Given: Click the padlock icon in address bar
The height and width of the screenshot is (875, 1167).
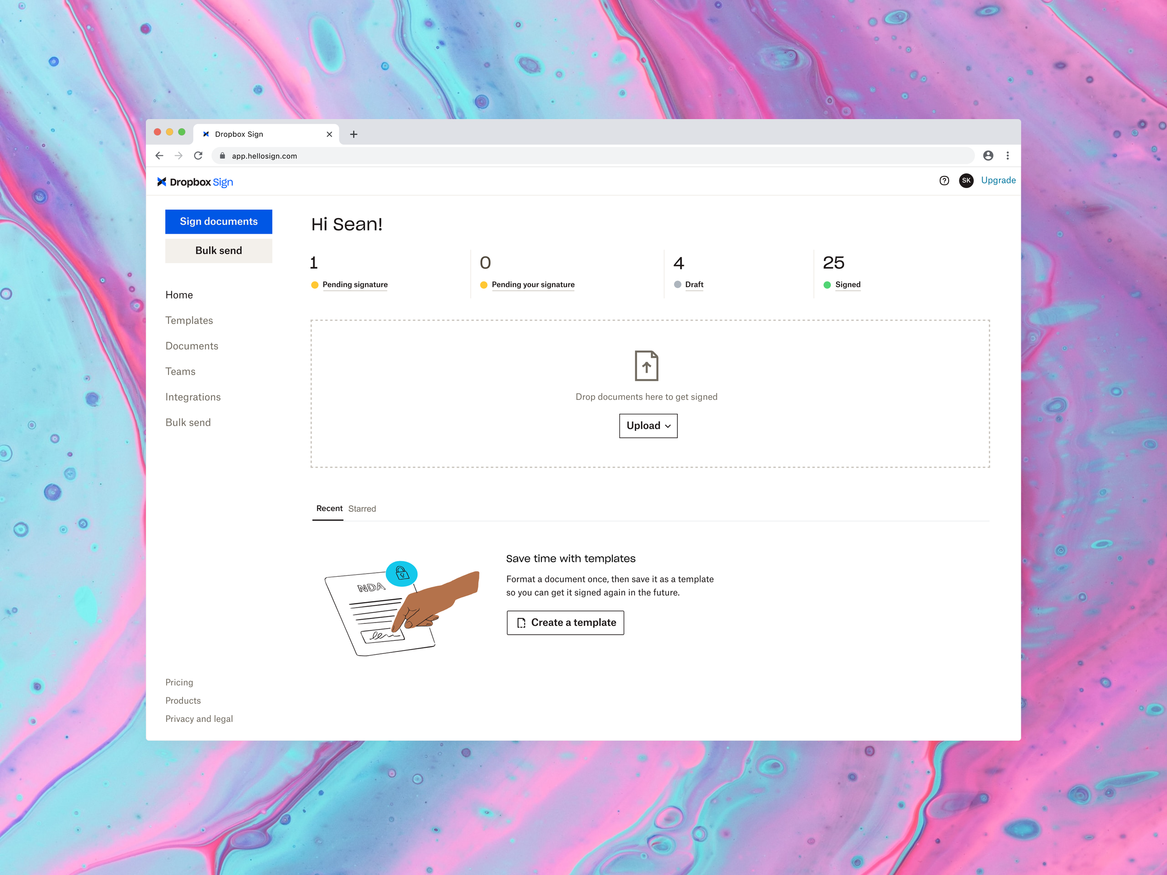Looking at the screenshot, I should click(223, 155).
